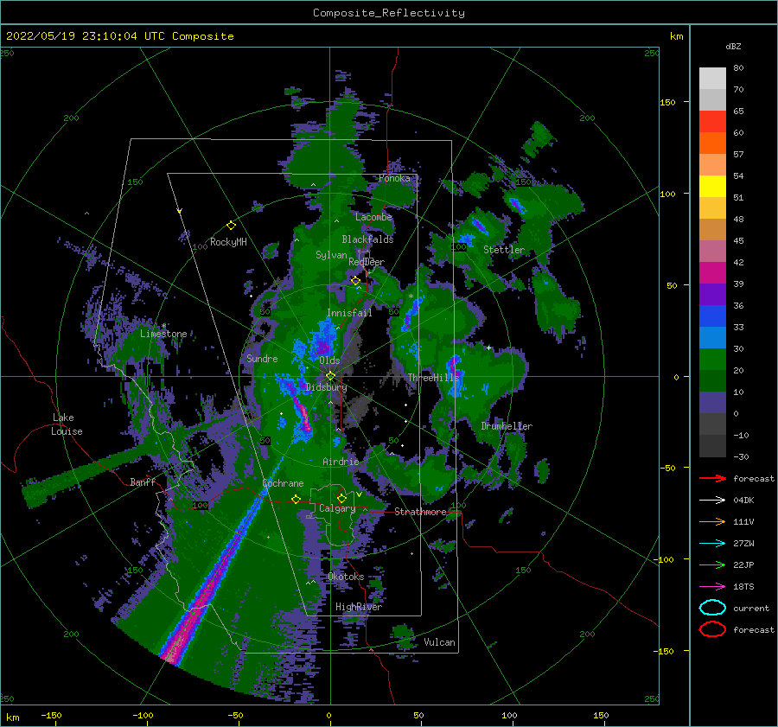This screenshot has height=727, width=778.
Task: Click the Stettler town label
Action: point(504,250)
